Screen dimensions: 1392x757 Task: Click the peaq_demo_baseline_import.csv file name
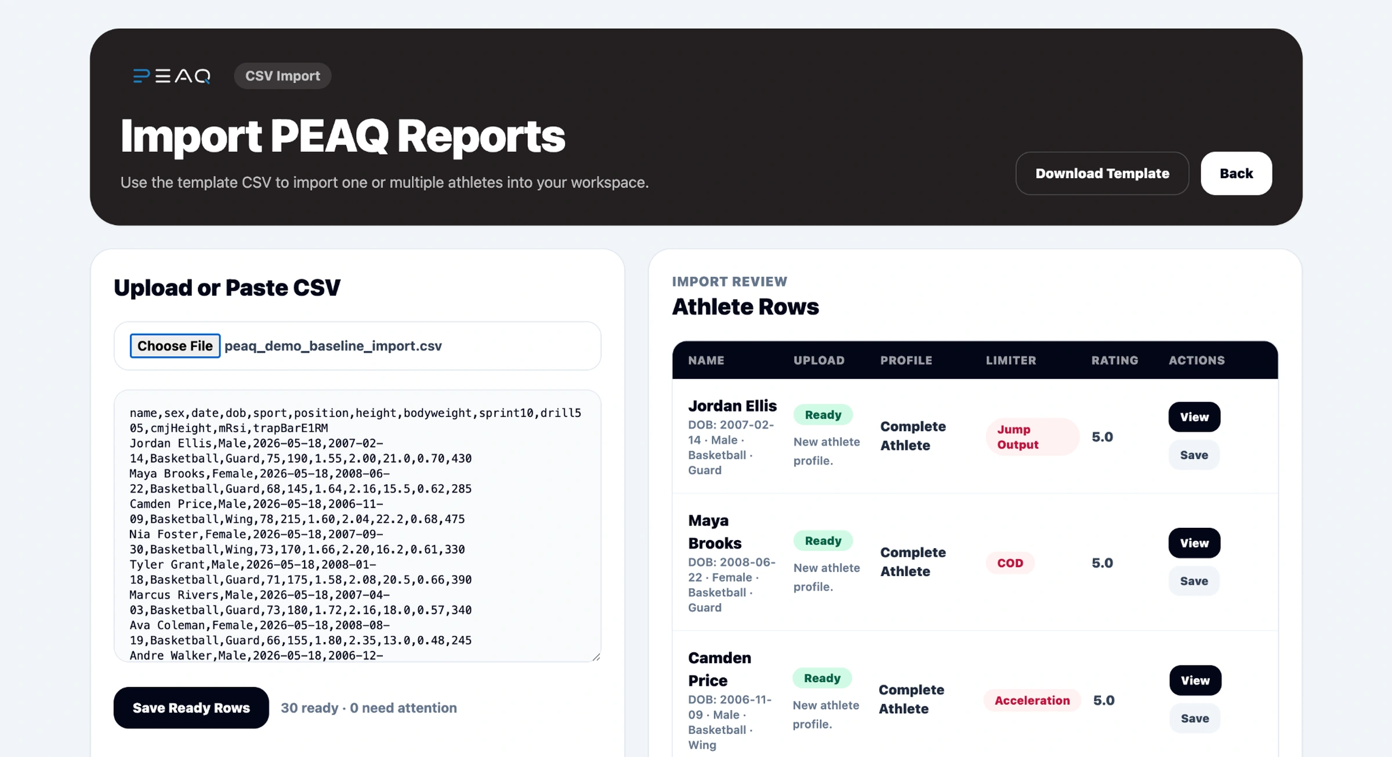(x=333, y=346)
